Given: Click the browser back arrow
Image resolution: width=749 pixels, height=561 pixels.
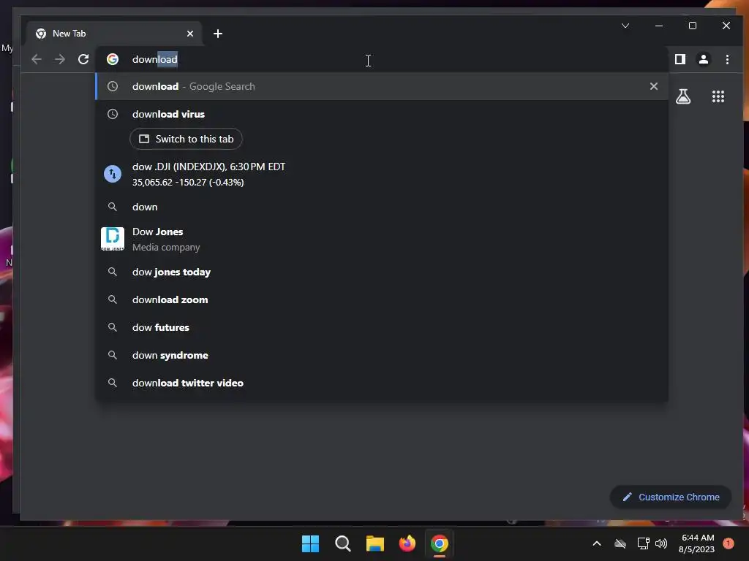Looking at the screenshot, I should coord(37,59).
